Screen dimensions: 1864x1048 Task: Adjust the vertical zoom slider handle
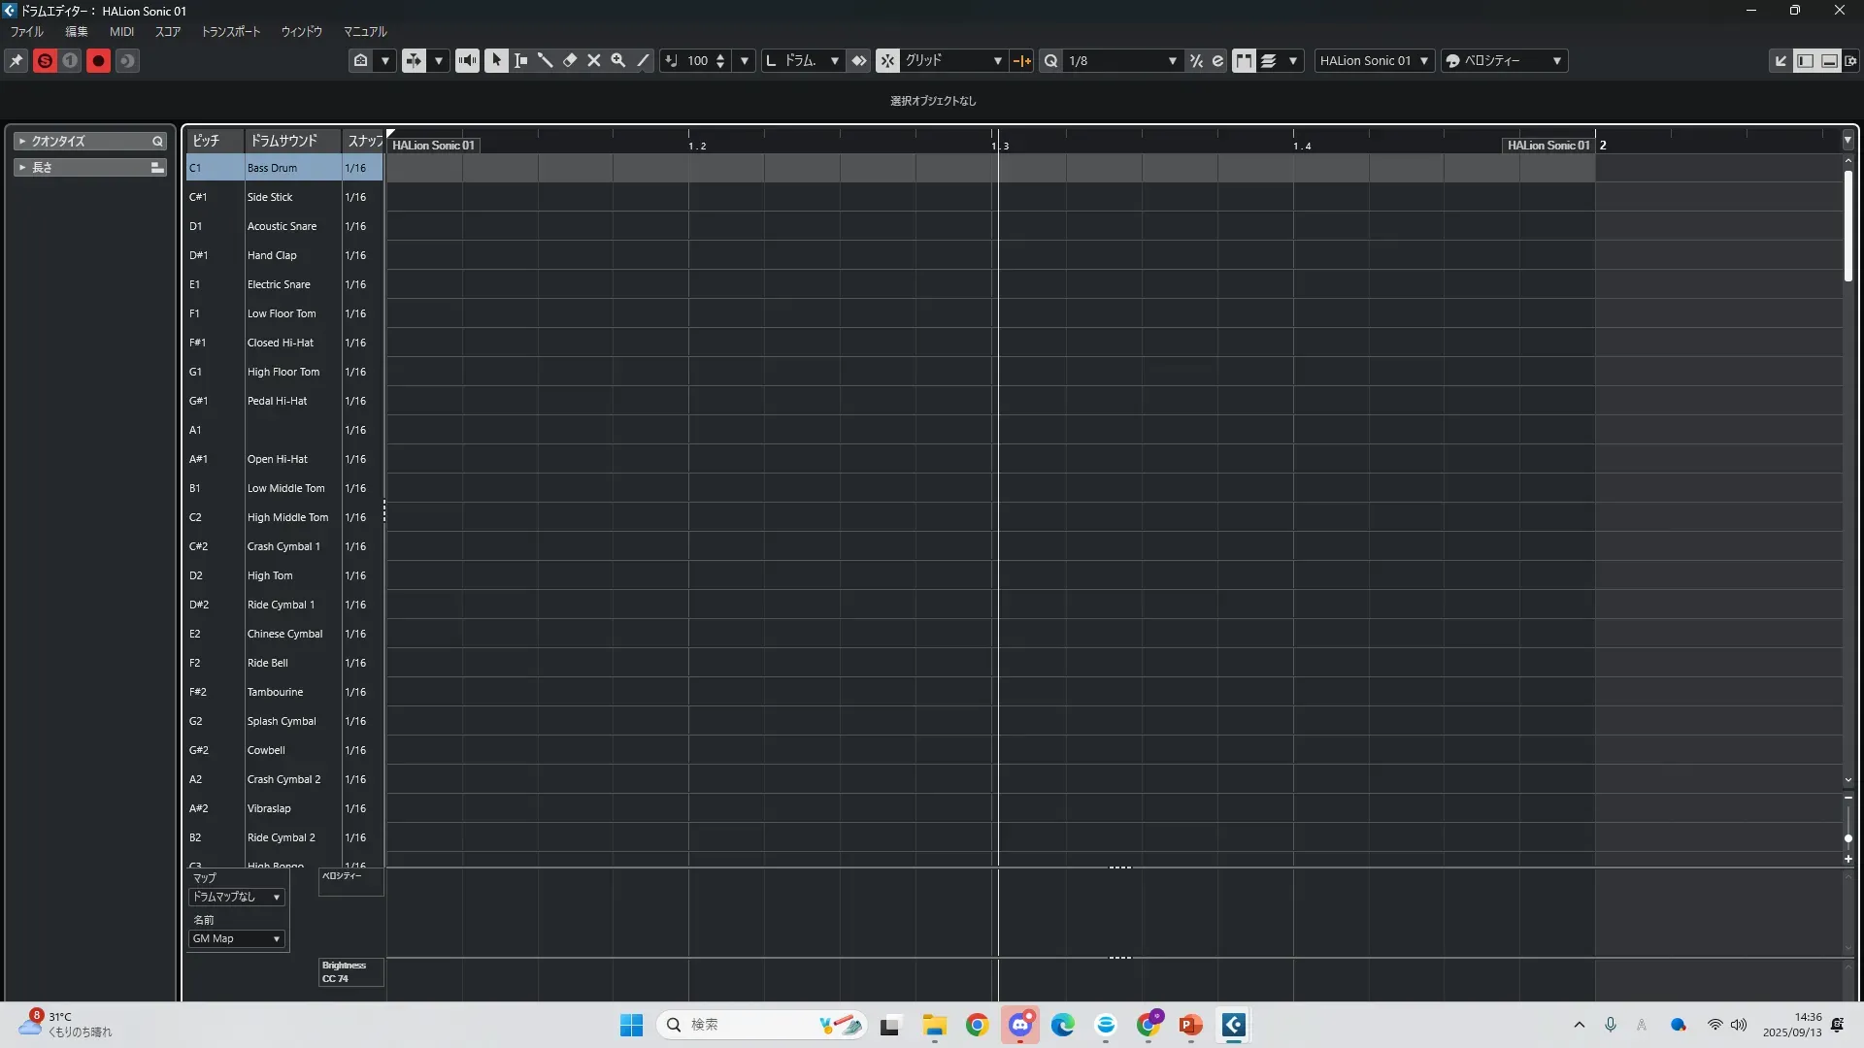tap(1847, 838)
